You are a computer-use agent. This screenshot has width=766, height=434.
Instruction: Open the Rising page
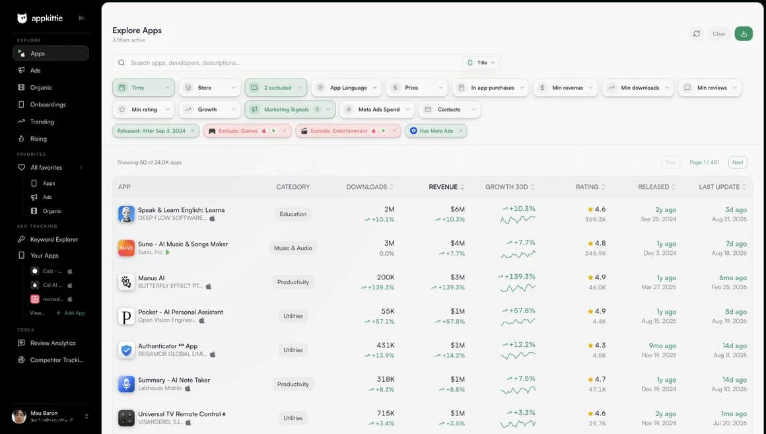(x=51, y=139)
